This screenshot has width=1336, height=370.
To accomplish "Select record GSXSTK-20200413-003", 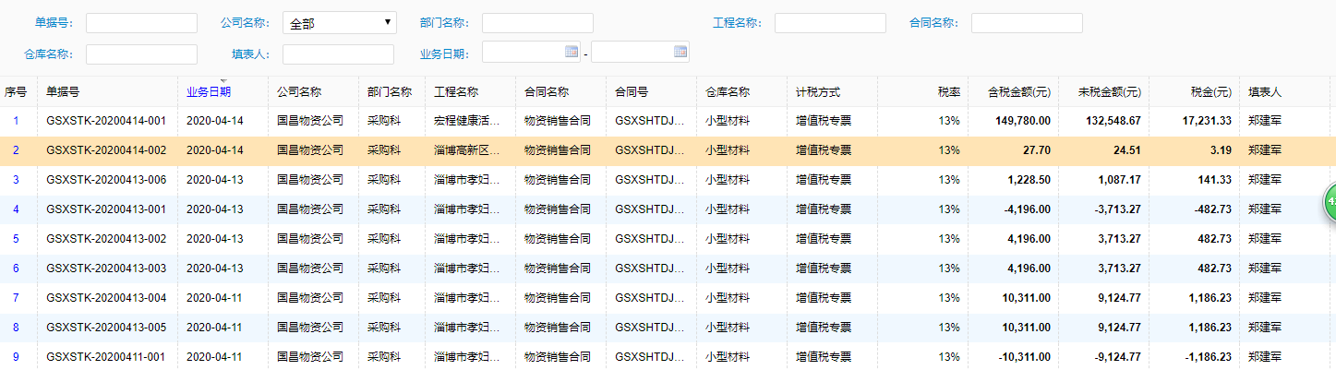I will click(x=106, y=268).
